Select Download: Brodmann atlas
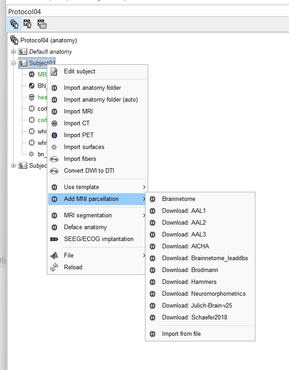Viewport: 289px width, 370px height. point(200,270)
